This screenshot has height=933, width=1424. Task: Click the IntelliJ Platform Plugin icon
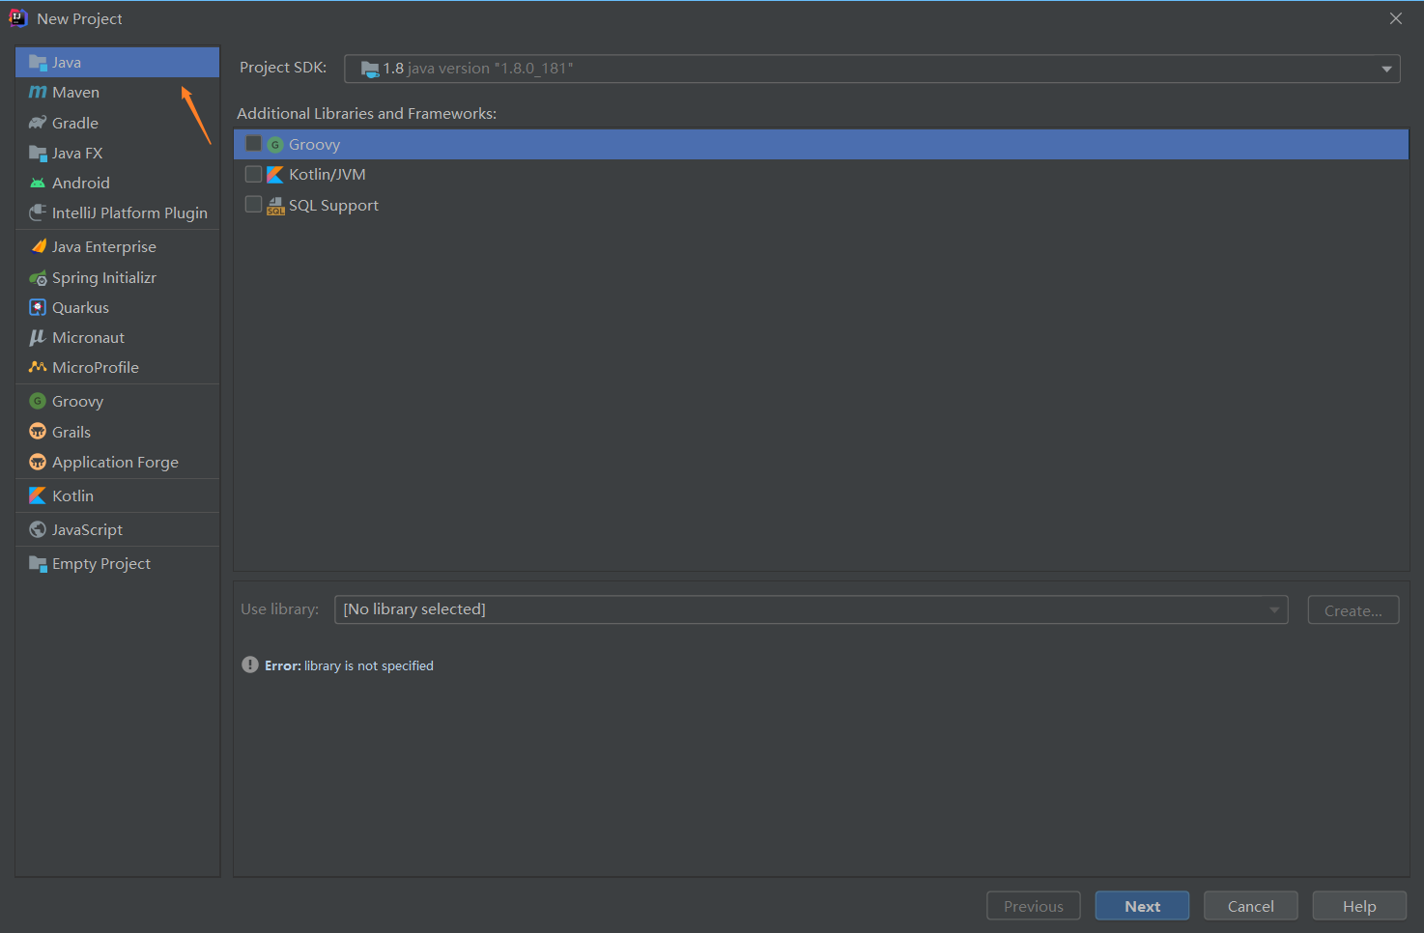[38, 212]
